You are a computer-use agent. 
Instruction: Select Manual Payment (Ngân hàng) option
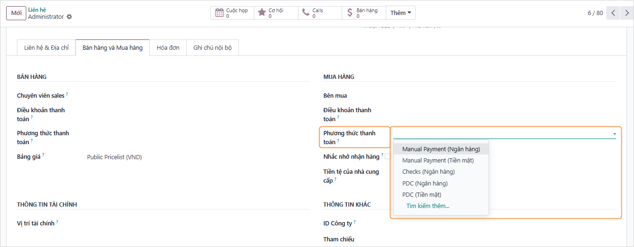click(x=441, y=149)
